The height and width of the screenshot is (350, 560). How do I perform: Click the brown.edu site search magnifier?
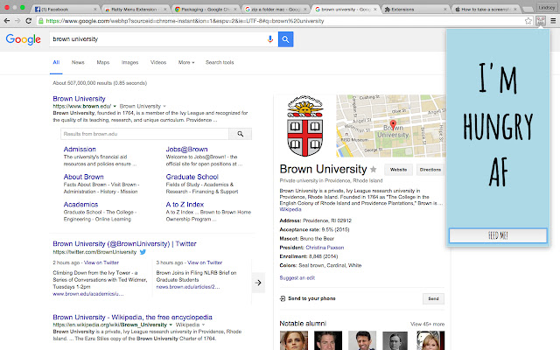click(x=241, y=134)
